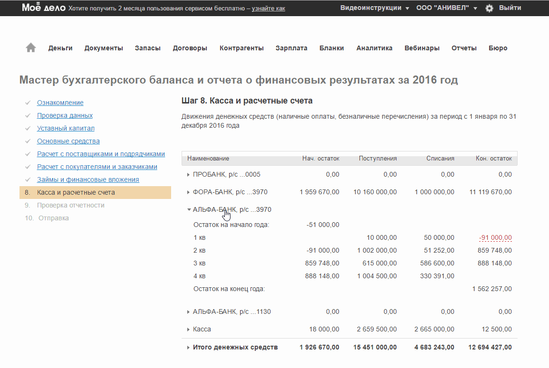Click the Выйти logout link
The height and width of the screenshot is (368, 549).
click(x=510, y=8)
